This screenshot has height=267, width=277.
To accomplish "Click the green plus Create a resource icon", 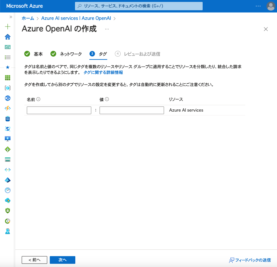I will (x=8, y=27).
